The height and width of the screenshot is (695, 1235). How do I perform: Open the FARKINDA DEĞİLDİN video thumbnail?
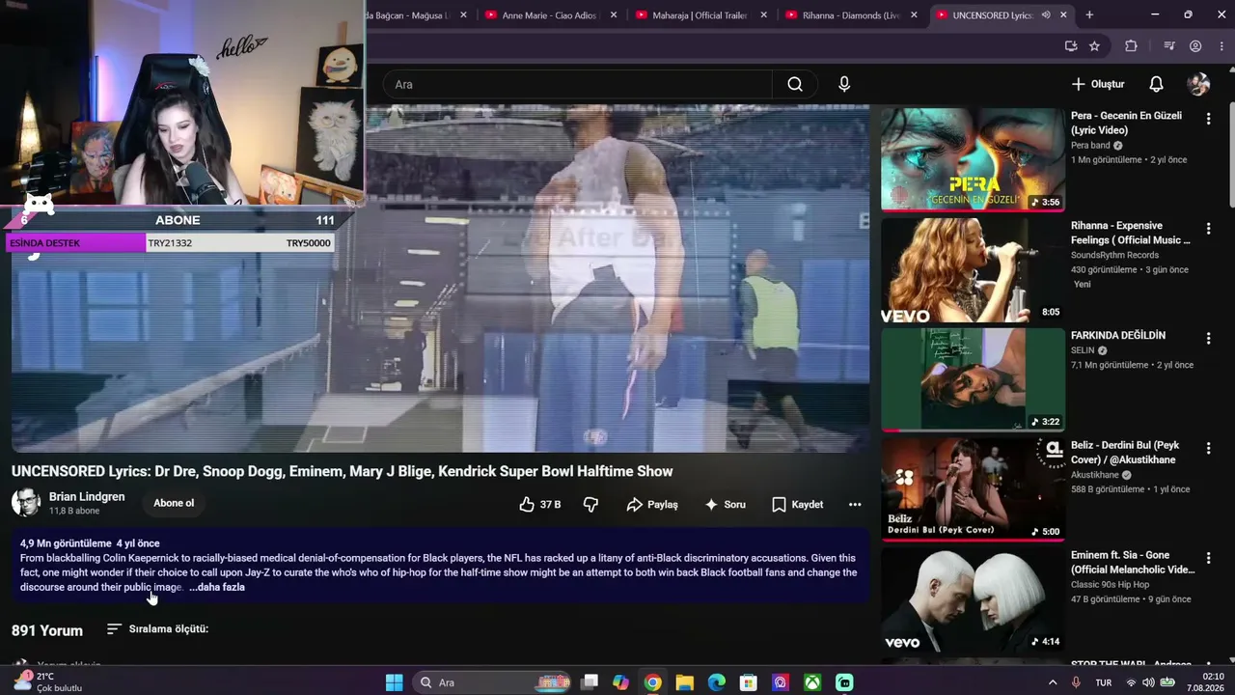click(973, 379)
